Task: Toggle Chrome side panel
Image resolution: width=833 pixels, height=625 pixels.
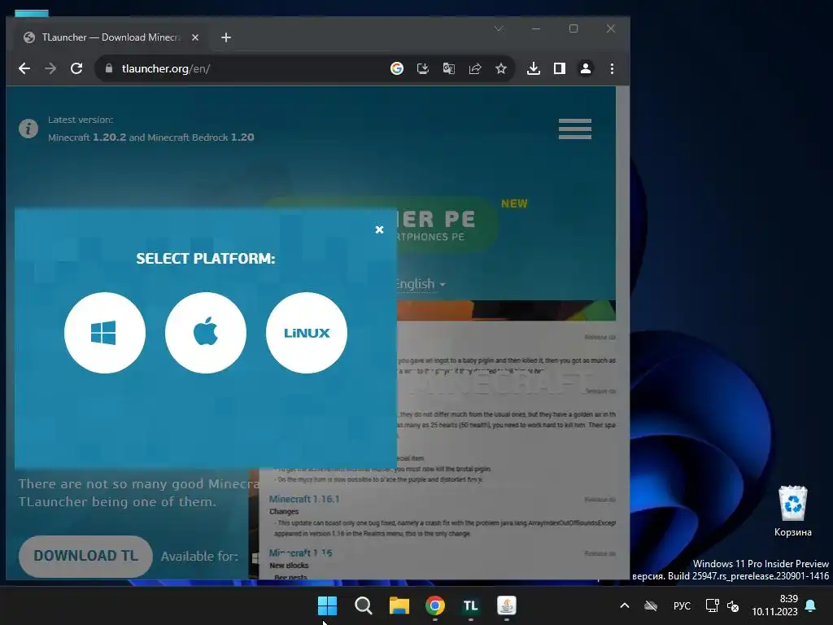Action: click(x=560, y=68)
